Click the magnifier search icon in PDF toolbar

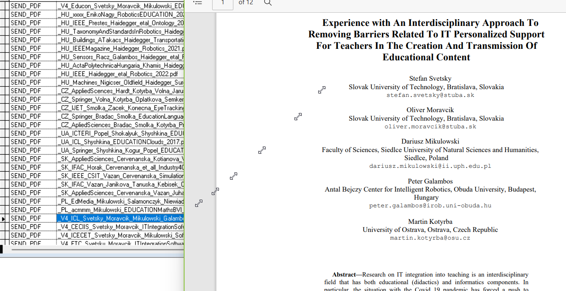[x=268, y=3]
